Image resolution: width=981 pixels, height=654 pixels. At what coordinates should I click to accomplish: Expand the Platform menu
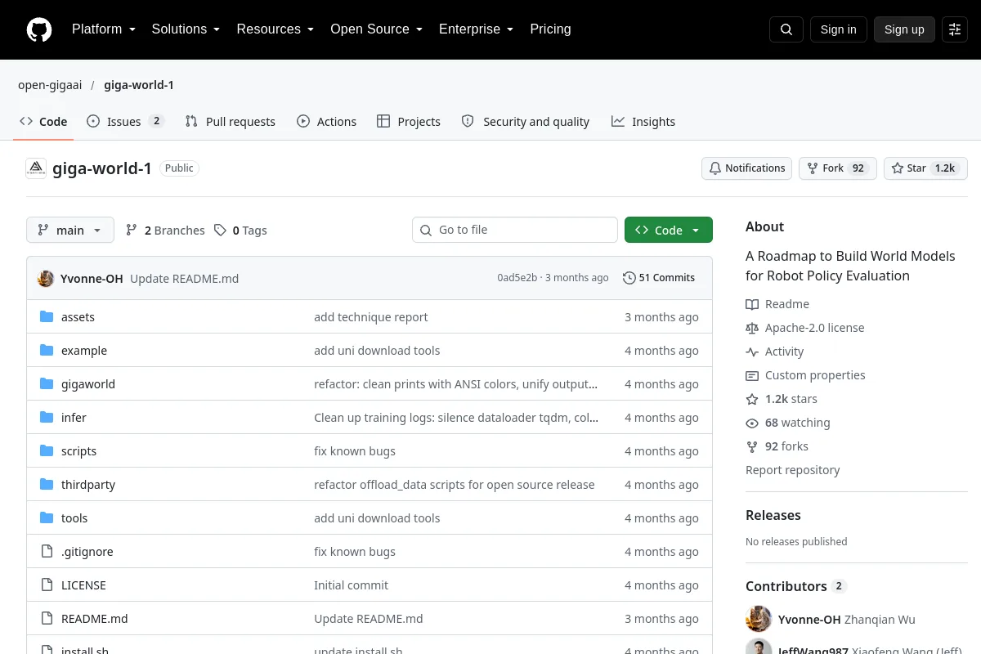click(x=104, y=29)
